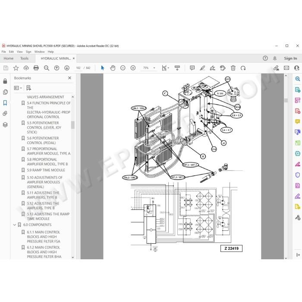
Task: Click the Save file icon
Action: click(6, 68)
